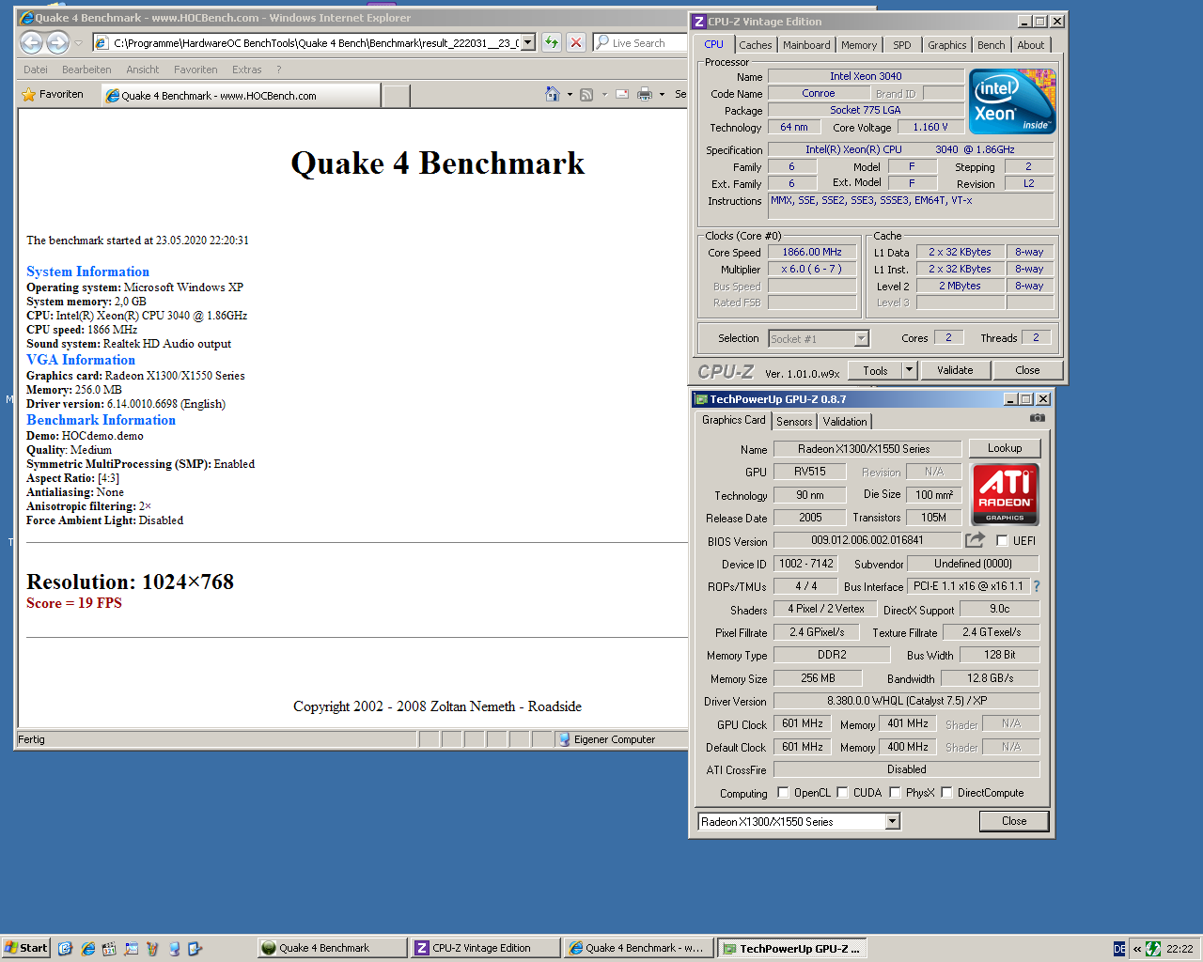Click the Lookup button in GPU-Z
1203x962 pixels.
coord(1005,448)
